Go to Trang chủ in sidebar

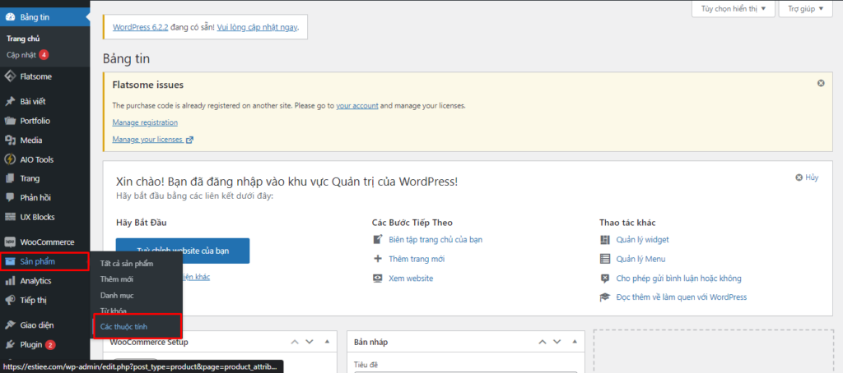(x=23, y=39)
